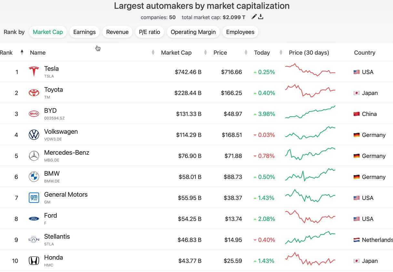
Task: Switch ranking to P/E ratio
Action: tap(149, 32)
